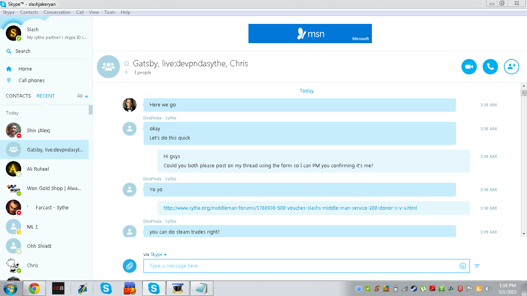The height and width of the screenshot is (296, 527).
Task: Click the Steam tray icon
Action: [x=414, y=289]
